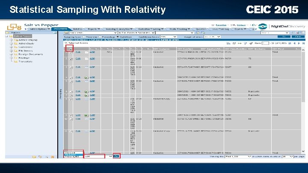Select the Privilege folder
Screen dimensions: 308x173
pyautogui.click(x=24, y=58)
